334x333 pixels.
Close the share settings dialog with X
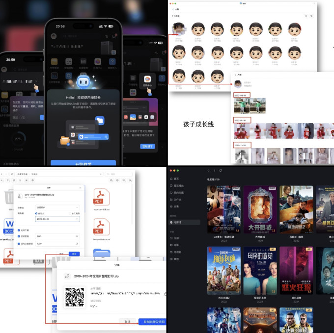(x=80, y=188)
